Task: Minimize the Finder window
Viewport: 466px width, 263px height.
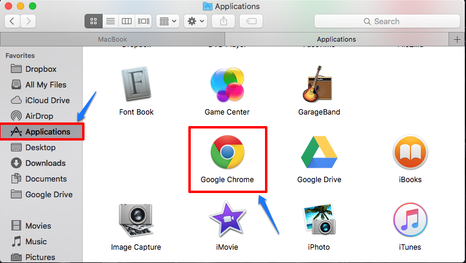Action: 21,6
